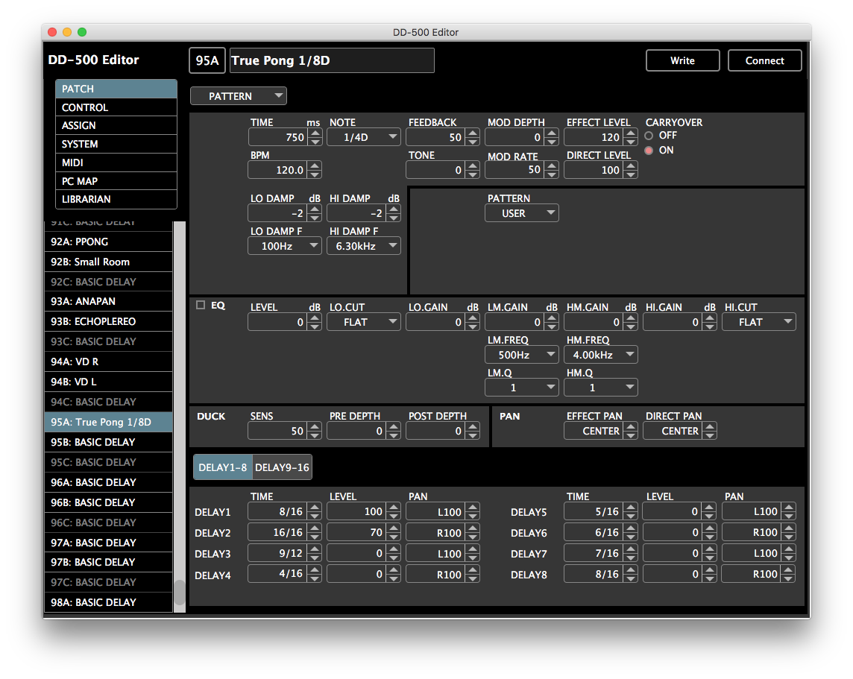Decrease LO.GAIN value with down arrow

pyautogui.click(x=473, y=326)
